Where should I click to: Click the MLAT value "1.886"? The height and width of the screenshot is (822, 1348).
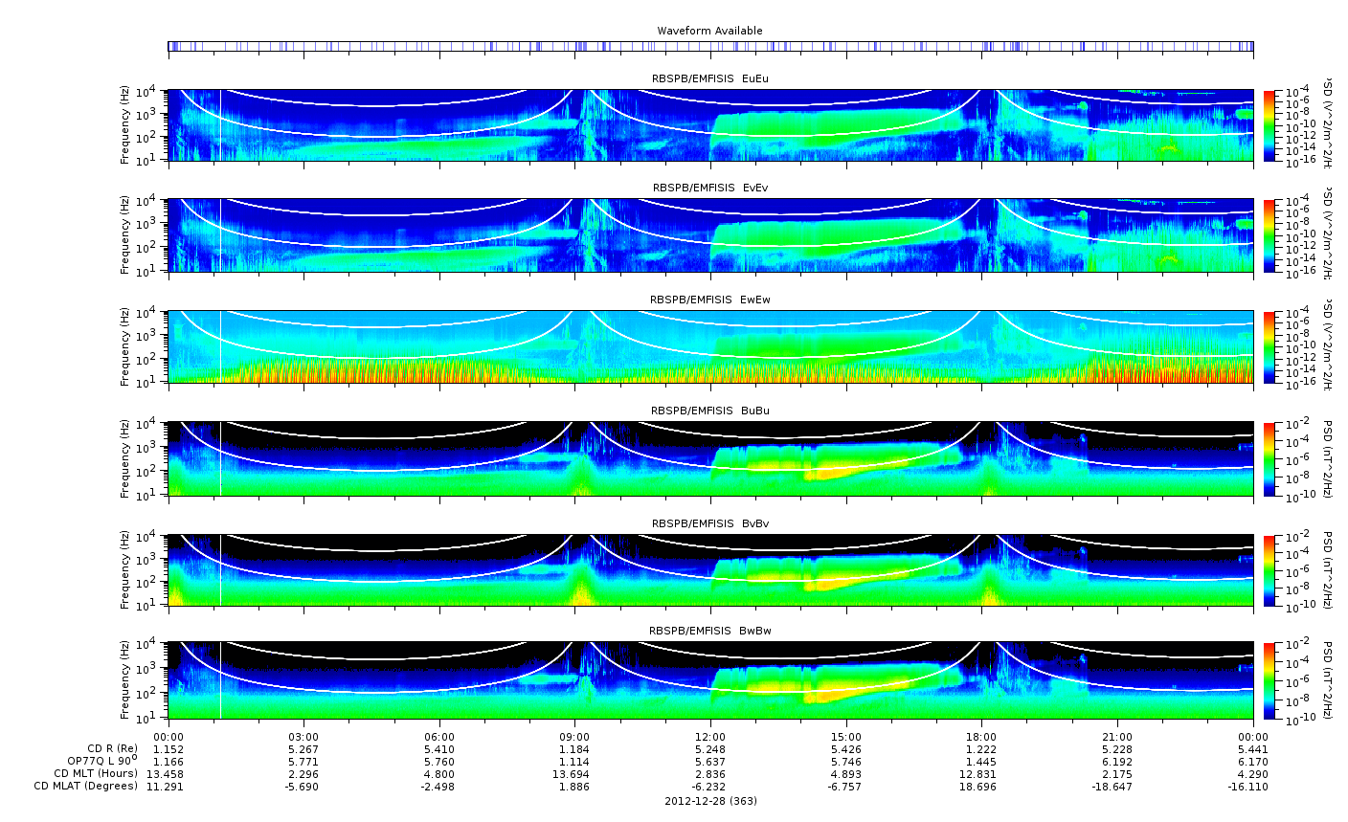click(x=574, y=787)
